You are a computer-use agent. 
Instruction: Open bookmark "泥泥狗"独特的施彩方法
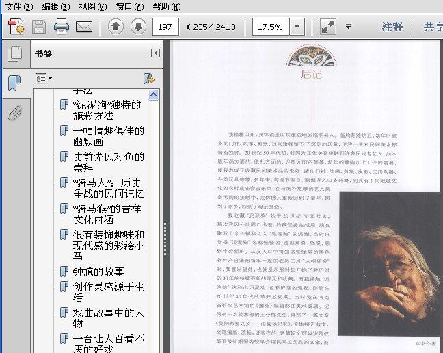(x=107, y=110)
